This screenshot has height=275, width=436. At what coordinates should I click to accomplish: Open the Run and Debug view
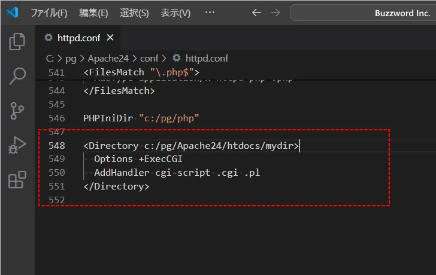click(x=17, y=145)
